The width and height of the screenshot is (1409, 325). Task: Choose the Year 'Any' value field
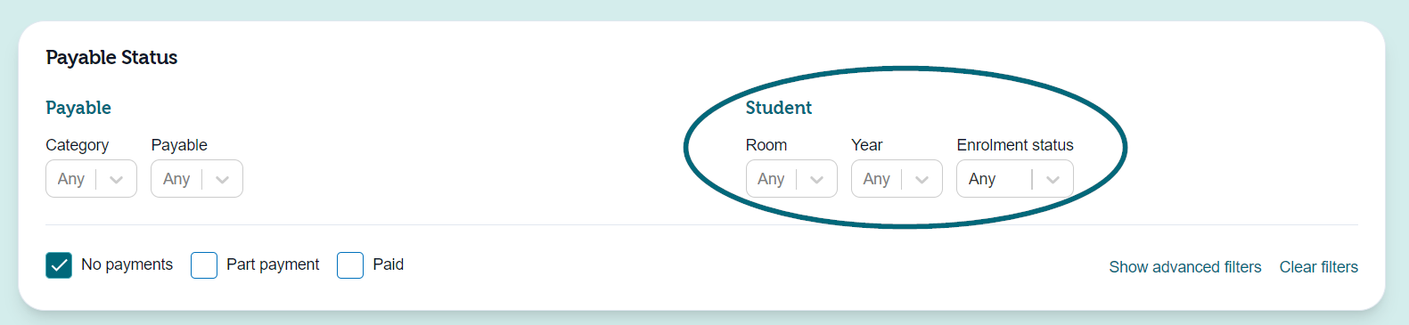coord(897,179)
